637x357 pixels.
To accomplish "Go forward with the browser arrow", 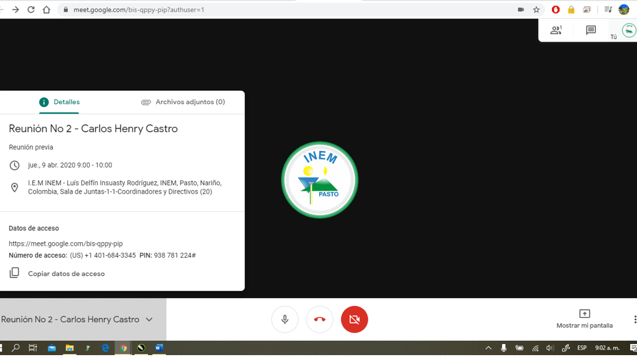I will point(16,10).
